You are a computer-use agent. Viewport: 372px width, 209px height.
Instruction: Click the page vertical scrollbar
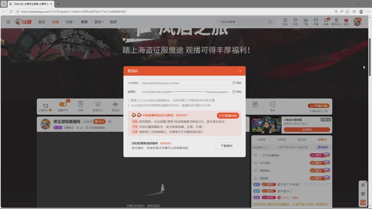(x=370, y=57)
